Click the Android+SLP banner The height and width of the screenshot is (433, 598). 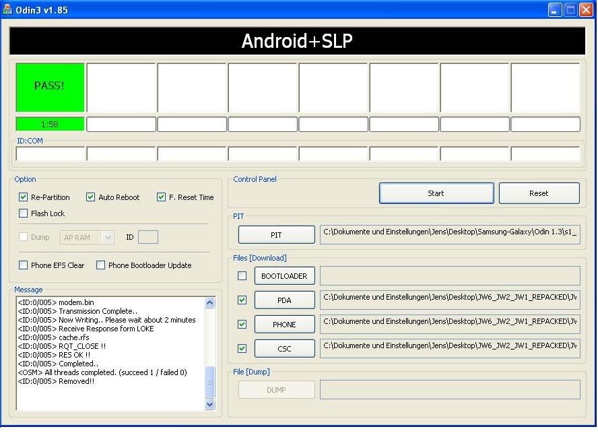297,41
